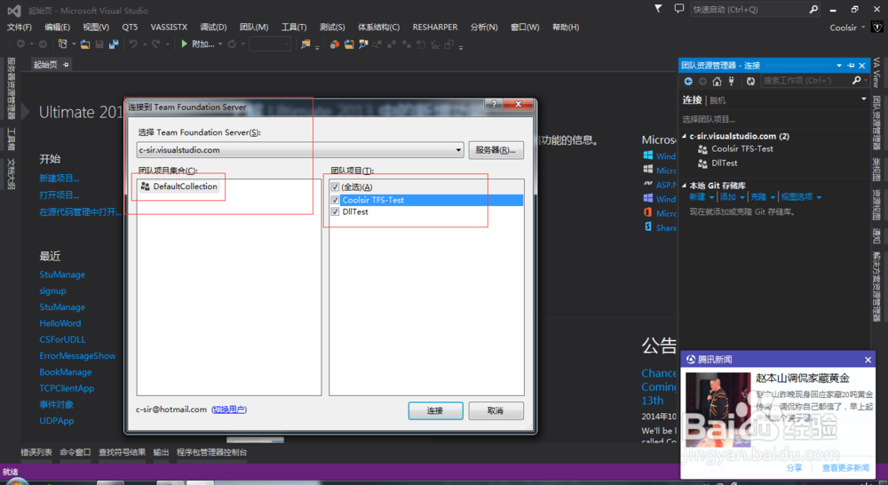Screen dimensions: 888x485
Task: Click the Open File folder toolbar icon
Action: [85, 44]
